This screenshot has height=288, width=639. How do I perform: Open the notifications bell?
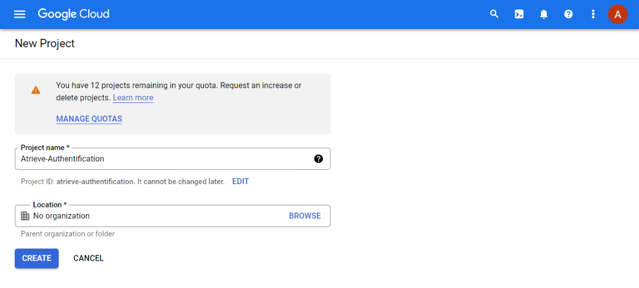click(x=544, y=14)
